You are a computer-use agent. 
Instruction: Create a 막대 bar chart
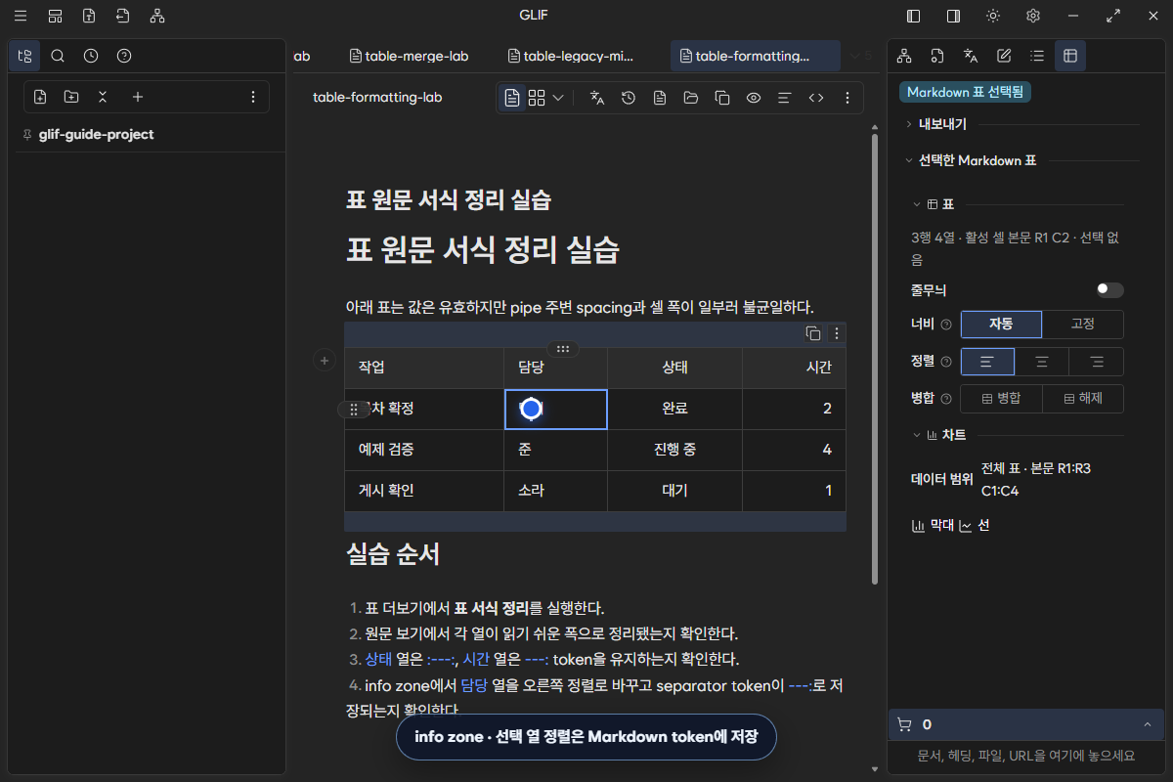pos(933,526)
